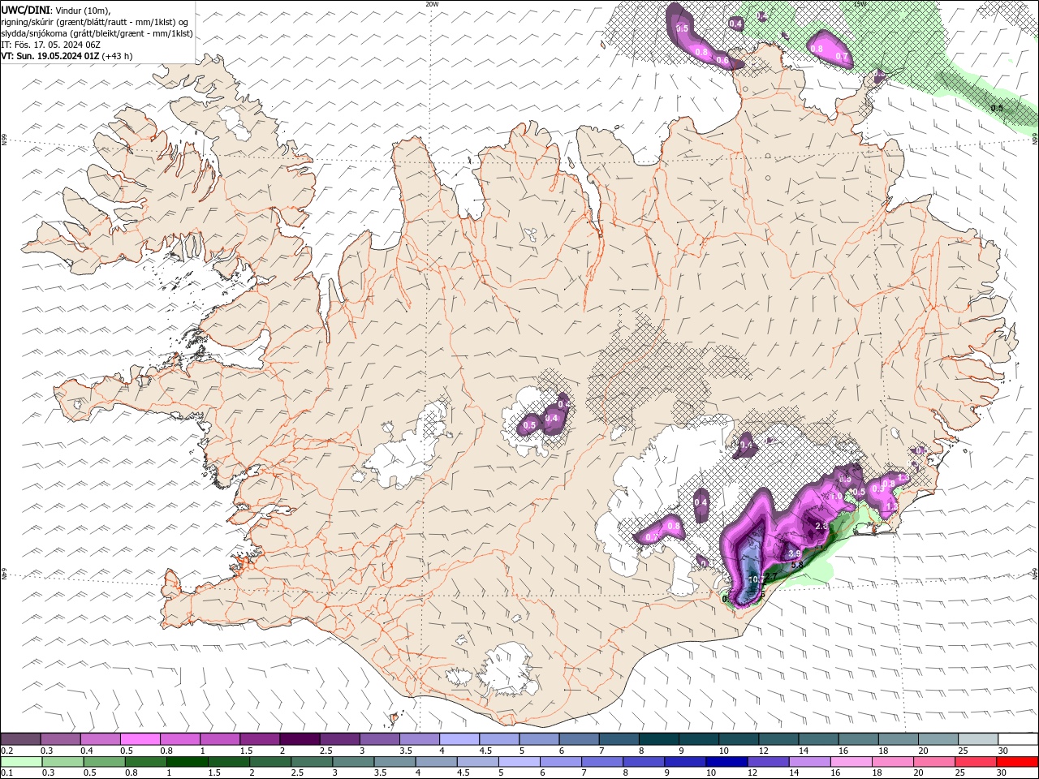Pick lower legend swatch between 20 and 25
Viewport: 1039px width, 779px height.
[x=933, y=762]
